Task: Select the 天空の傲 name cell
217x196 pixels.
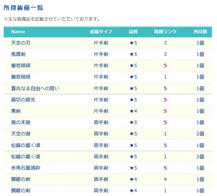Action: [x=20, y=134]
